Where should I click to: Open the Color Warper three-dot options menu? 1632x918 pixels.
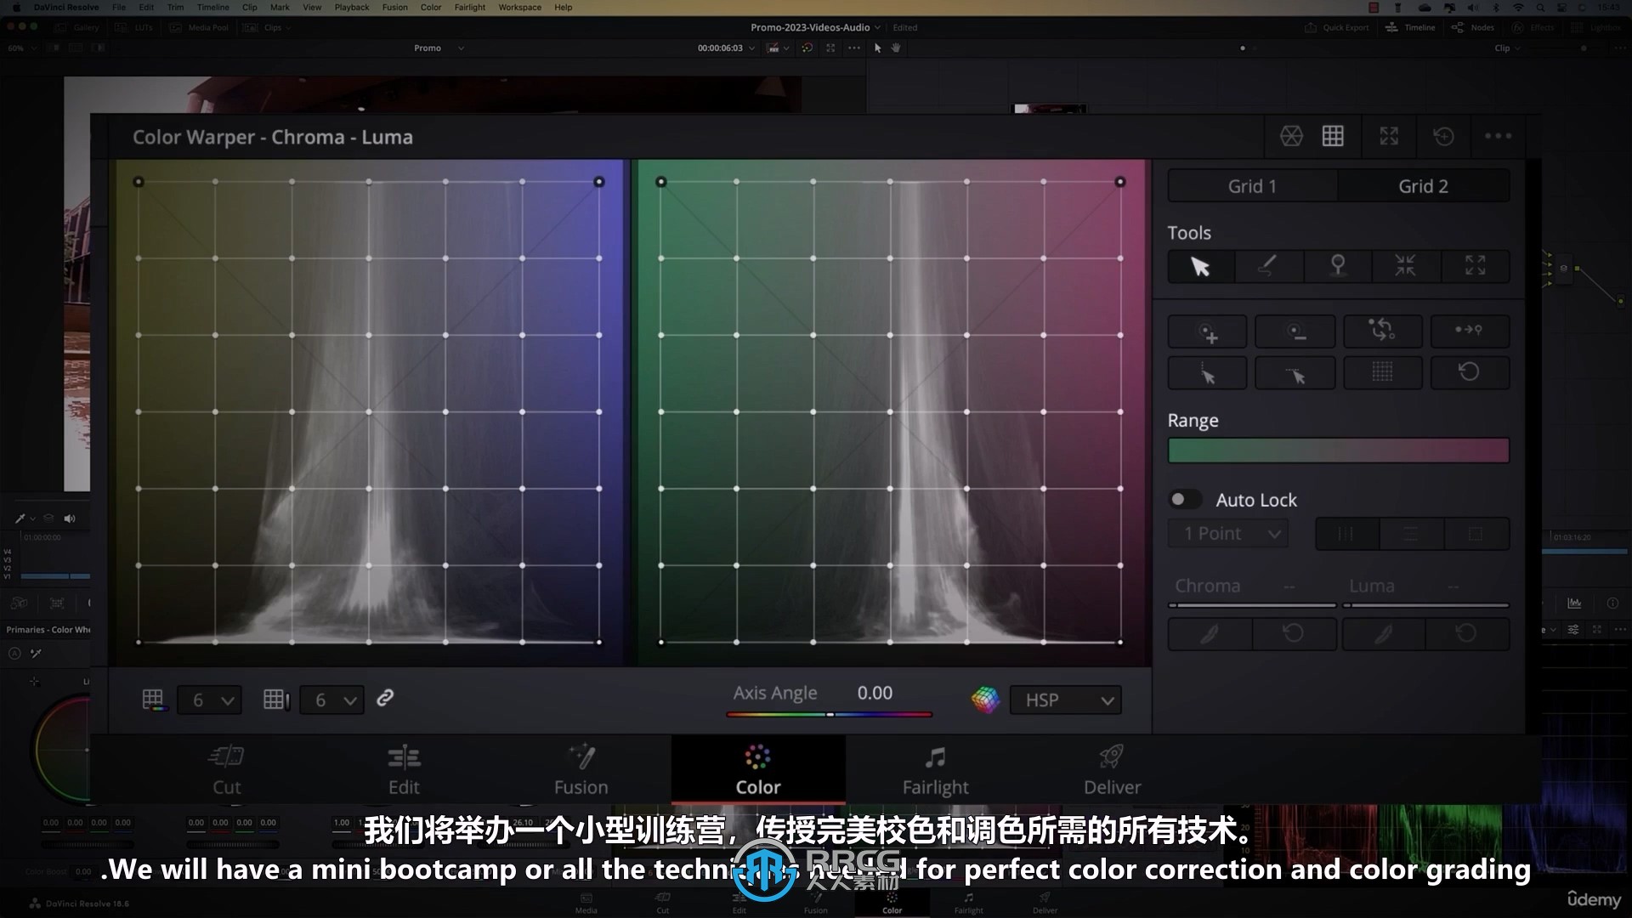(1498, 136)
